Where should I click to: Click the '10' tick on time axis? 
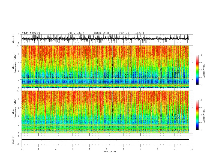(x=192, y=149)
